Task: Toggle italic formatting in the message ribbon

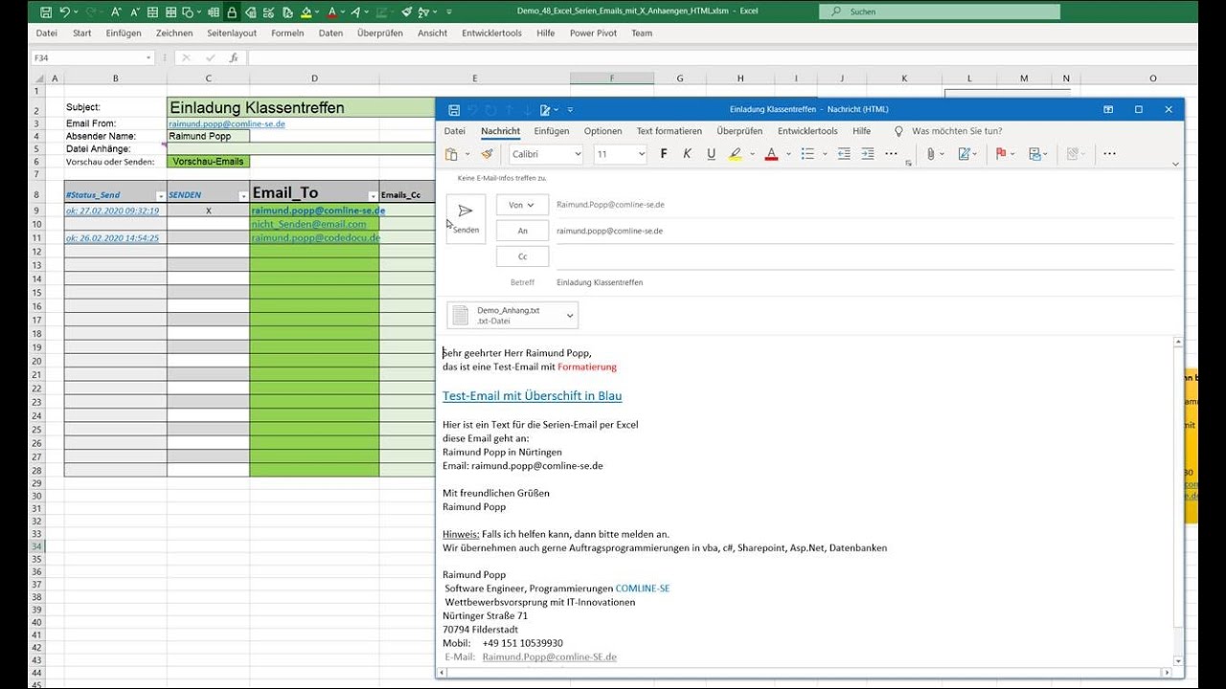Action: tap(689, 154)
